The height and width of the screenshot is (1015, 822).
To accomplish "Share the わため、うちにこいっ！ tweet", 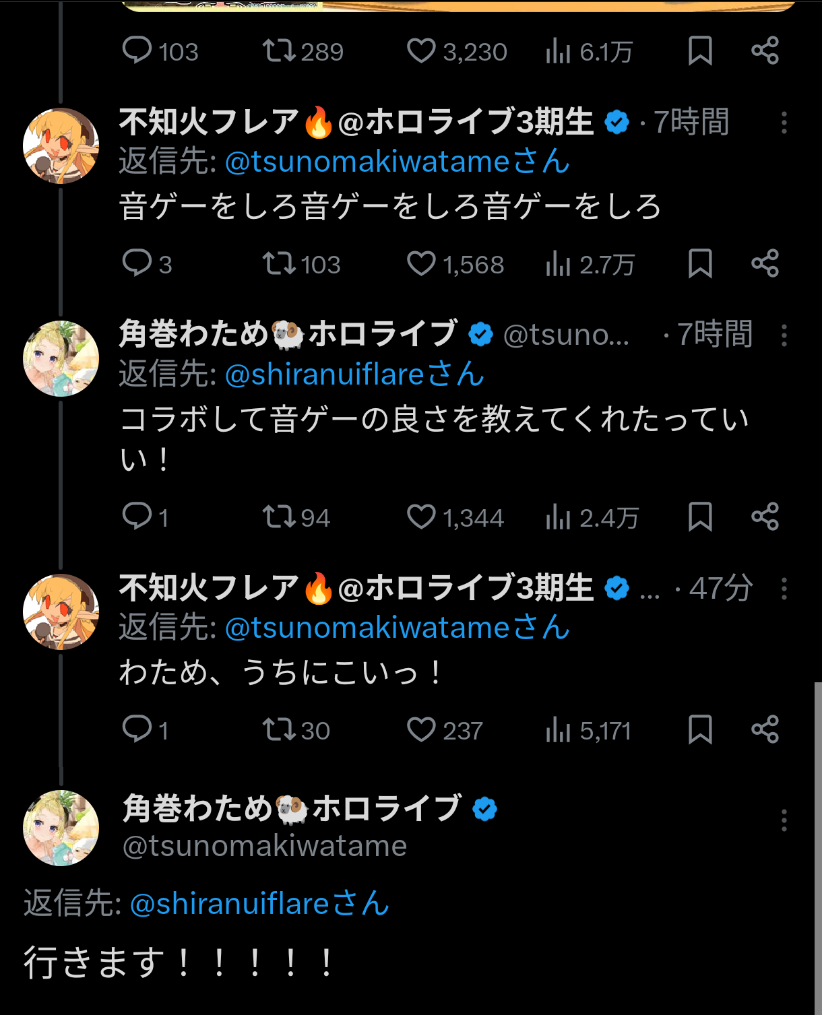I will pos(765,730).
